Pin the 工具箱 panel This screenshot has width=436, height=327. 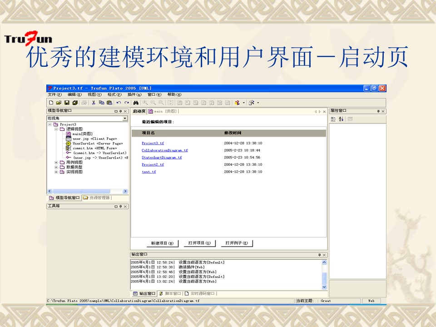pos(121,206)
